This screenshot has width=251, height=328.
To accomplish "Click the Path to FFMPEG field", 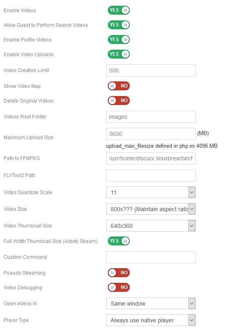I will 151,158.
